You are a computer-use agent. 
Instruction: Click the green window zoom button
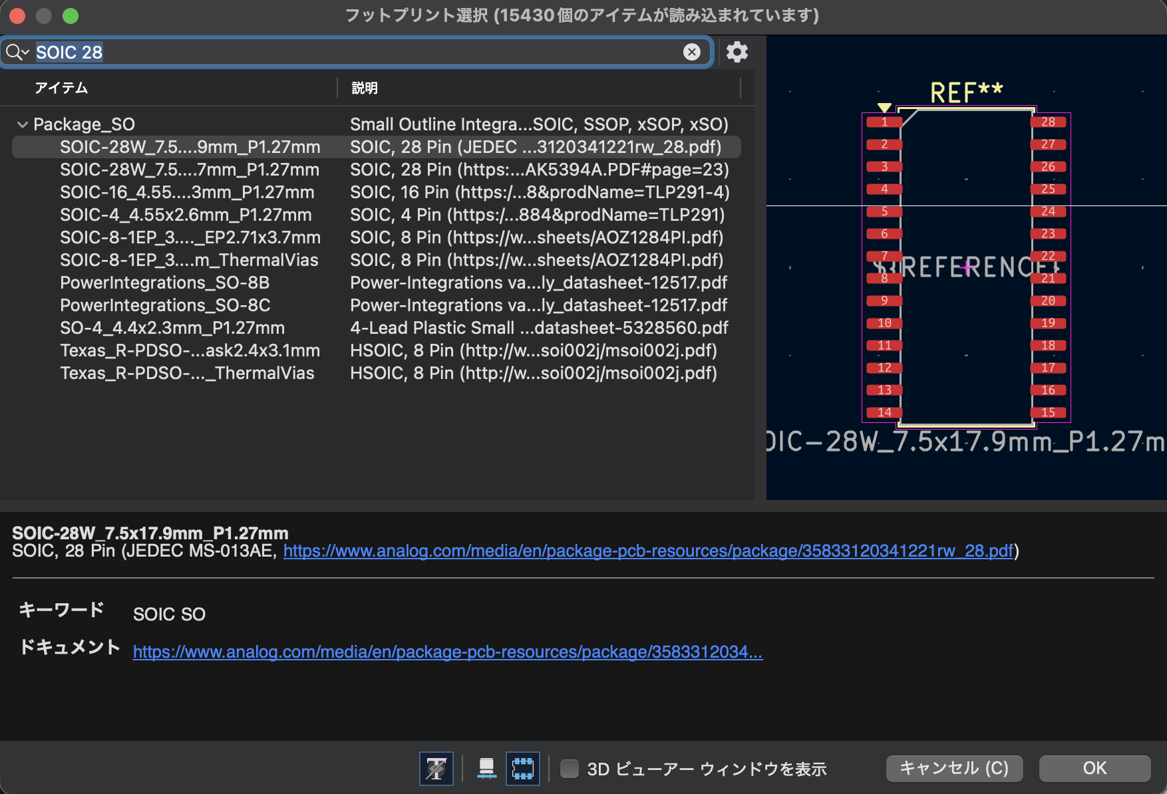pos(71,15)
